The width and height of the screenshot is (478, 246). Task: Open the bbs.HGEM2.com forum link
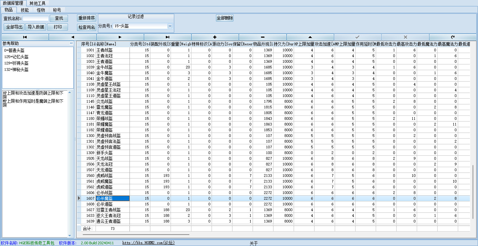(x=148, y=243)
